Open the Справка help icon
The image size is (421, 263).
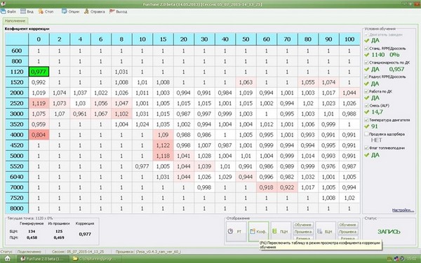86,11
